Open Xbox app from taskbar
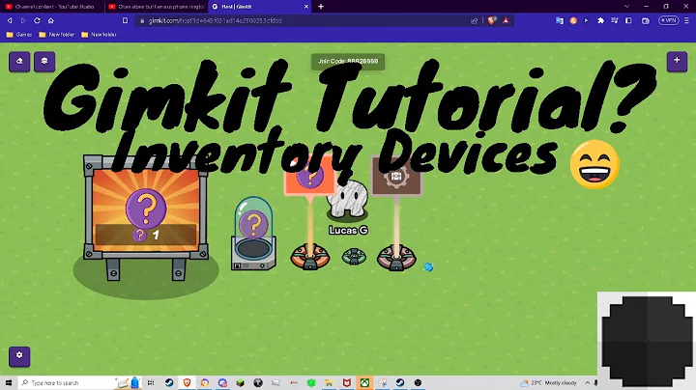The image size is (696, 390). [364, 382]
